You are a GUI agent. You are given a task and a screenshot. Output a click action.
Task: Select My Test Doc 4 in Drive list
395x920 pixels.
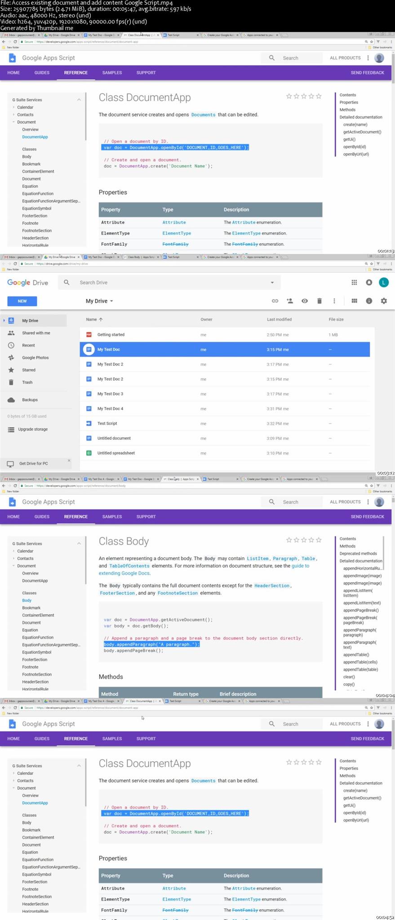(225, 409)
